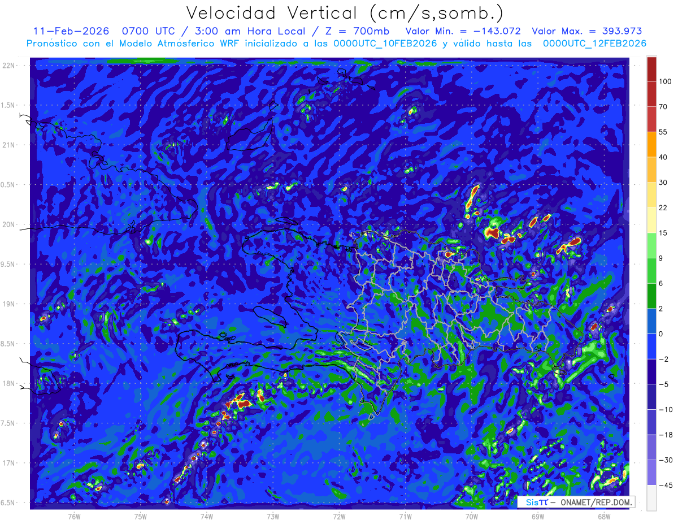678x524 pixels.
Task: Click the dark red swatch above 100
Action: point(651,69)
